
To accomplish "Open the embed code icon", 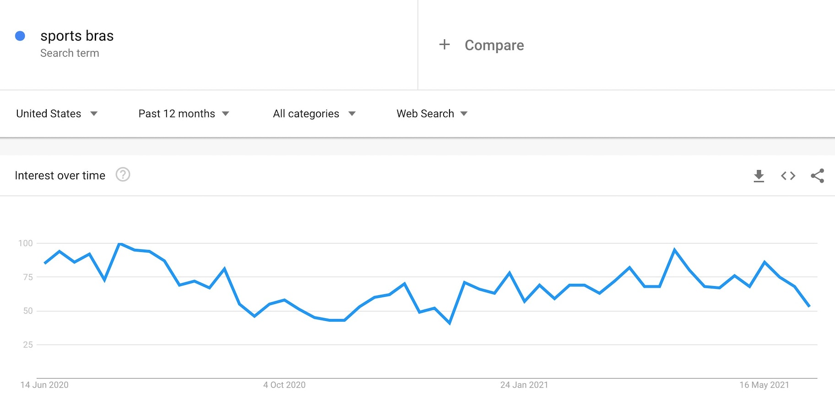I will (x=788, y=176).
